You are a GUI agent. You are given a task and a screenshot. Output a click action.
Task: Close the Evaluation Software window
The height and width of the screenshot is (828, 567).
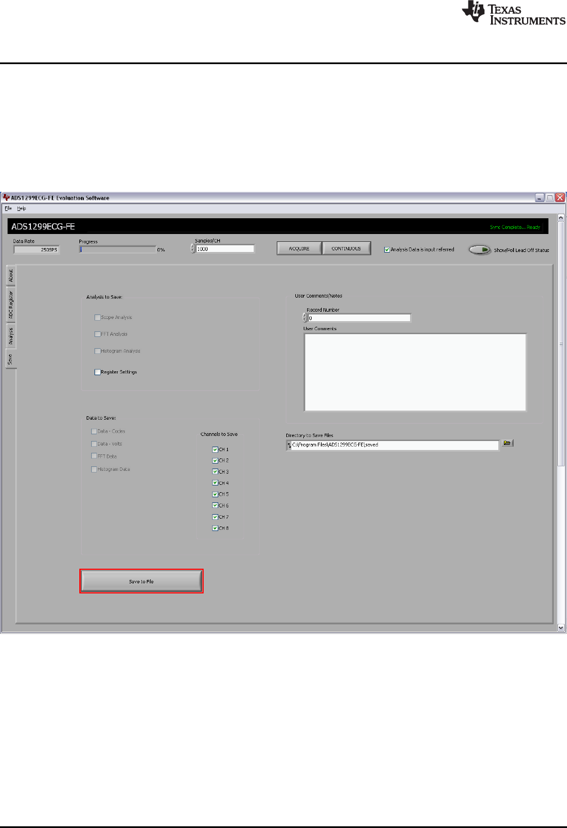pyautogui.click(x=560, y=198)
